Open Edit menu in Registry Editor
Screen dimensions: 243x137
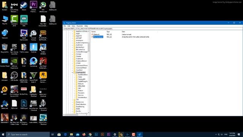pyautogui.click(x=69, y=26)
